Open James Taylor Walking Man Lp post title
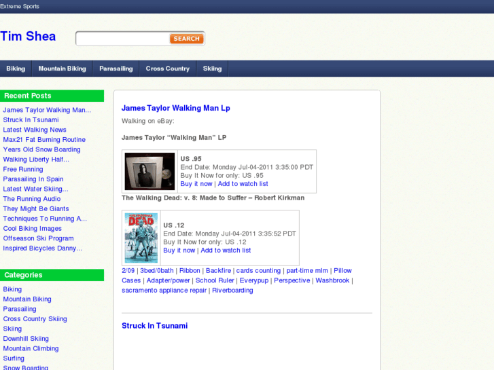The width and height of the screenshot is (494, 370). tap(176, 108)
